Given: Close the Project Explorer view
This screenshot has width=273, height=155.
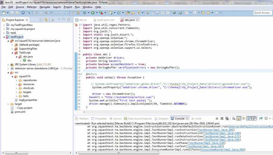Looking at the screenshot, I should click(x=27, y=20).
